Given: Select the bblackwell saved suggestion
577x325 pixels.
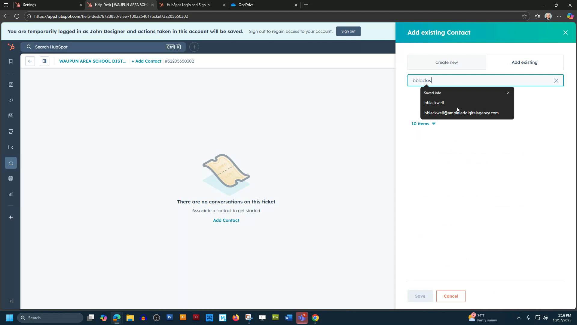Looking at the screenshot, I should coord(434,103).
